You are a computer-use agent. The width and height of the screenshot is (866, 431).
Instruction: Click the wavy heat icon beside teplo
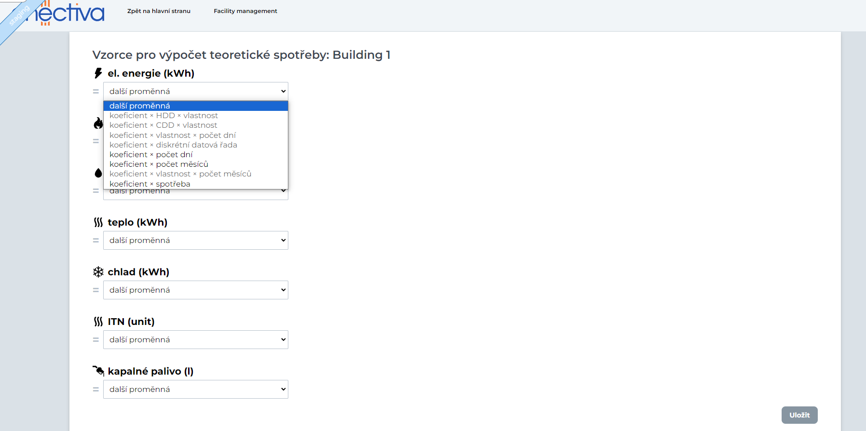[98, 222]
